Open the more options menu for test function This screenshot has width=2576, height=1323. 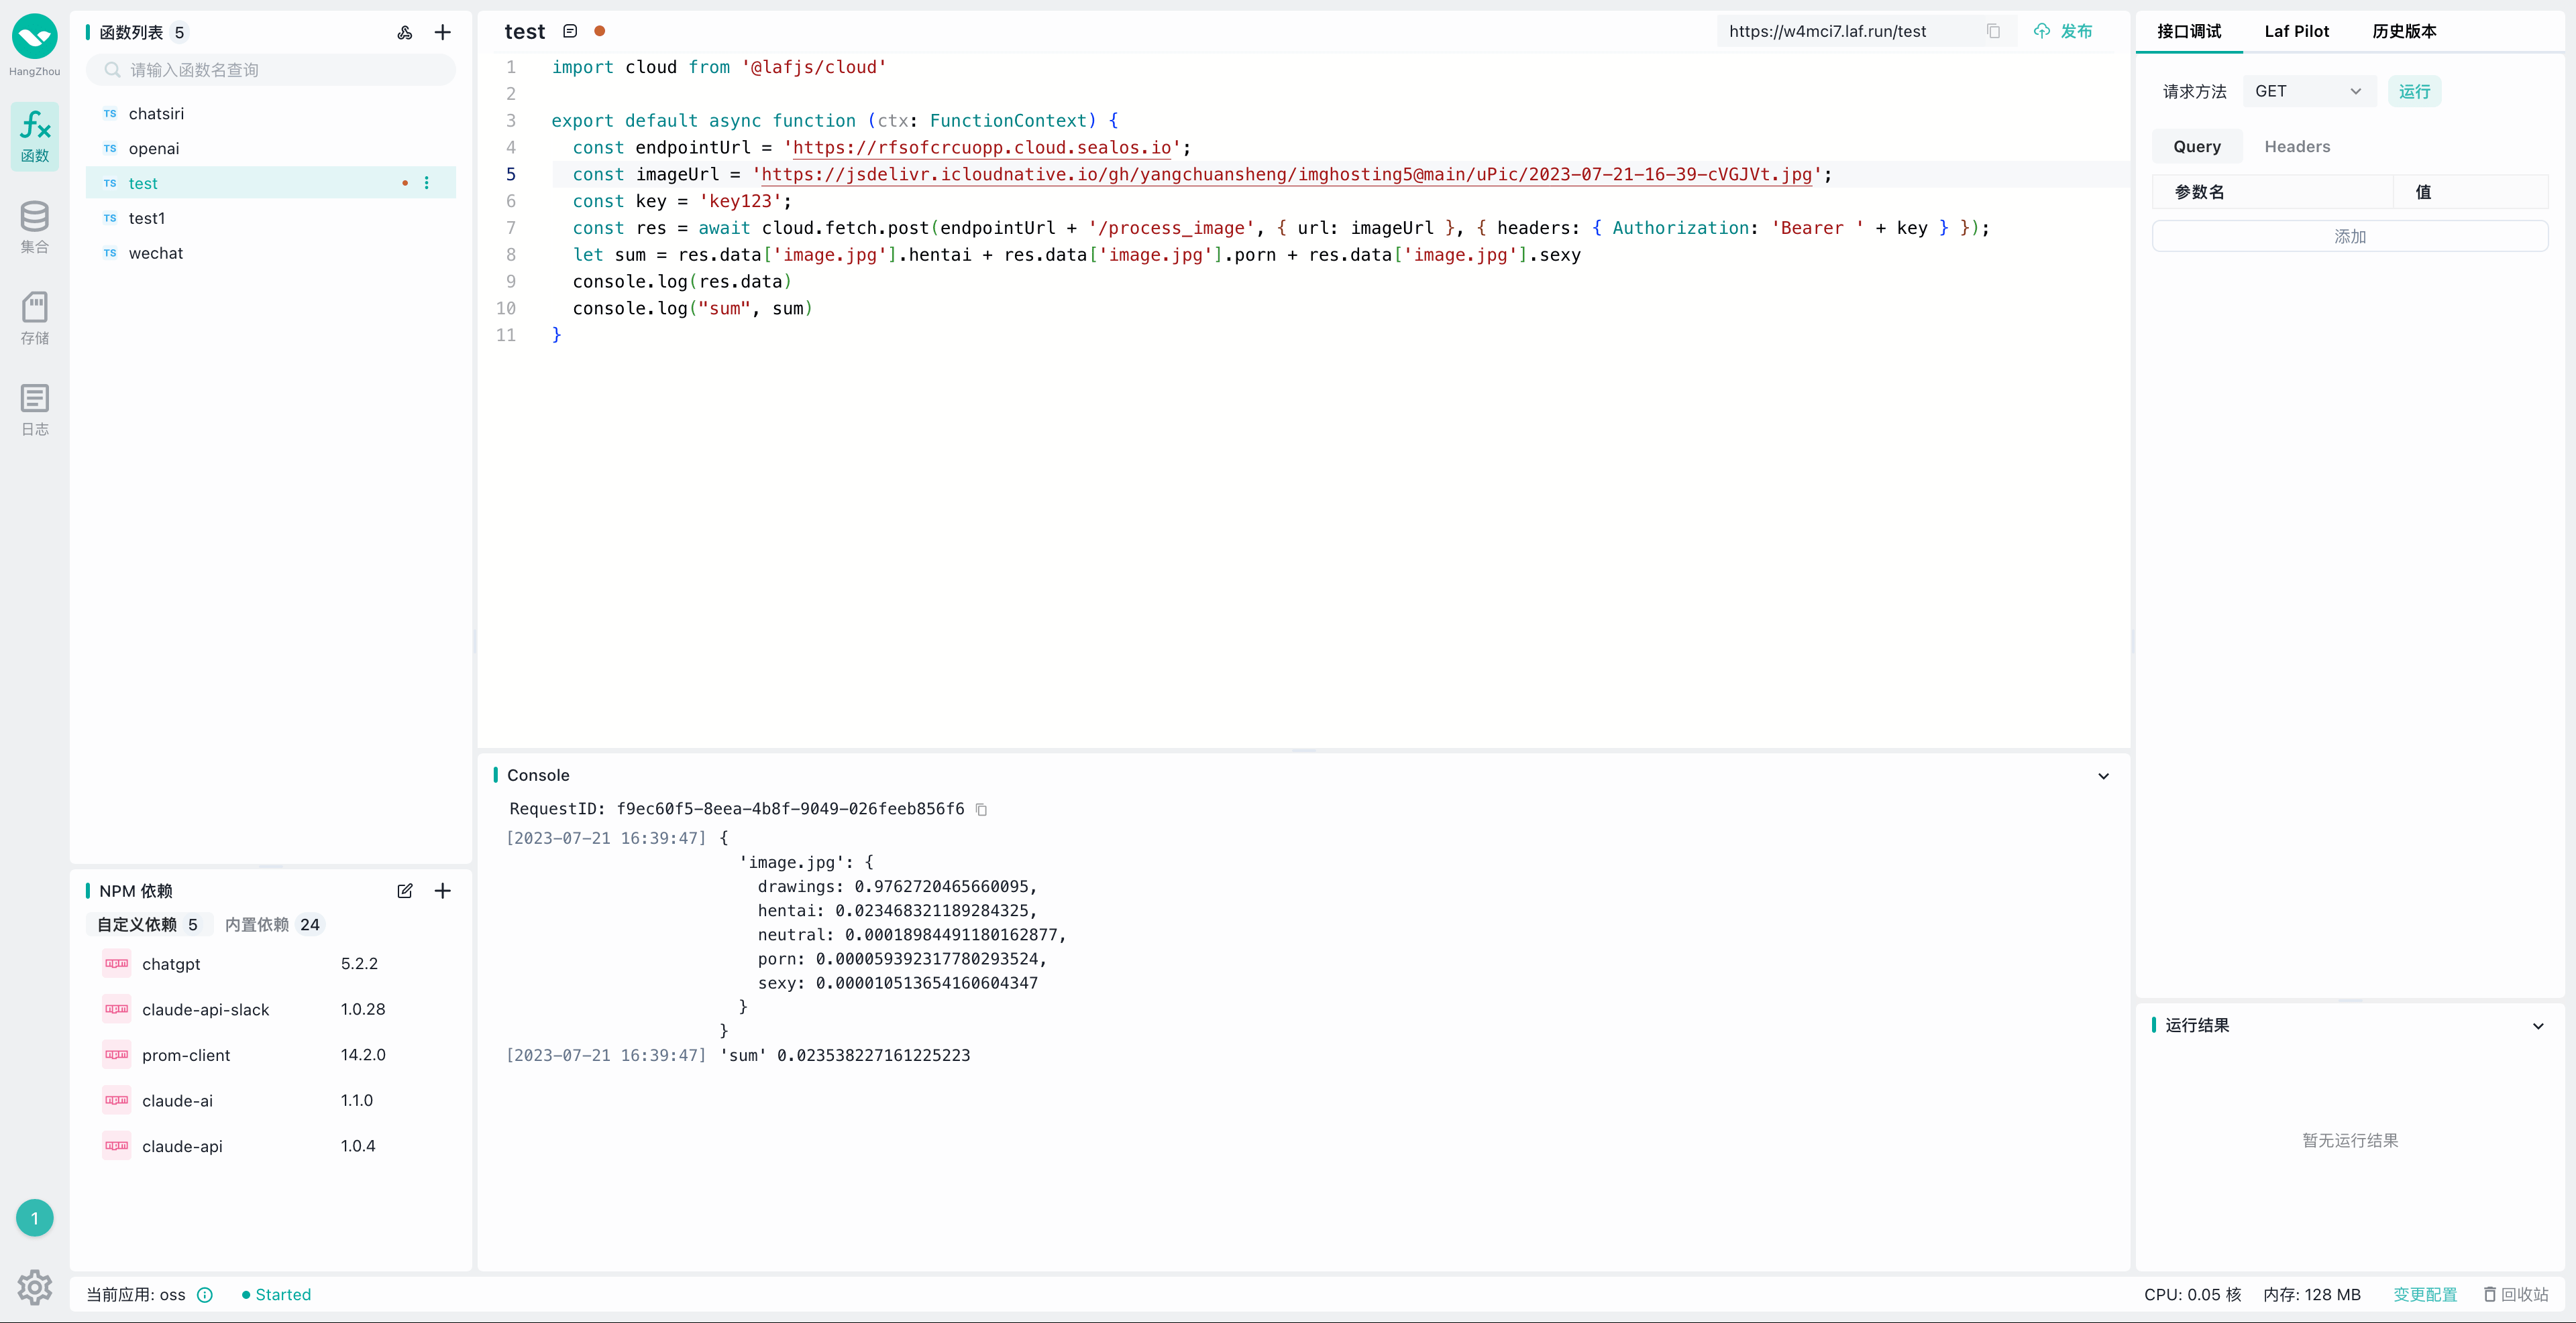(x=427, y=183)
